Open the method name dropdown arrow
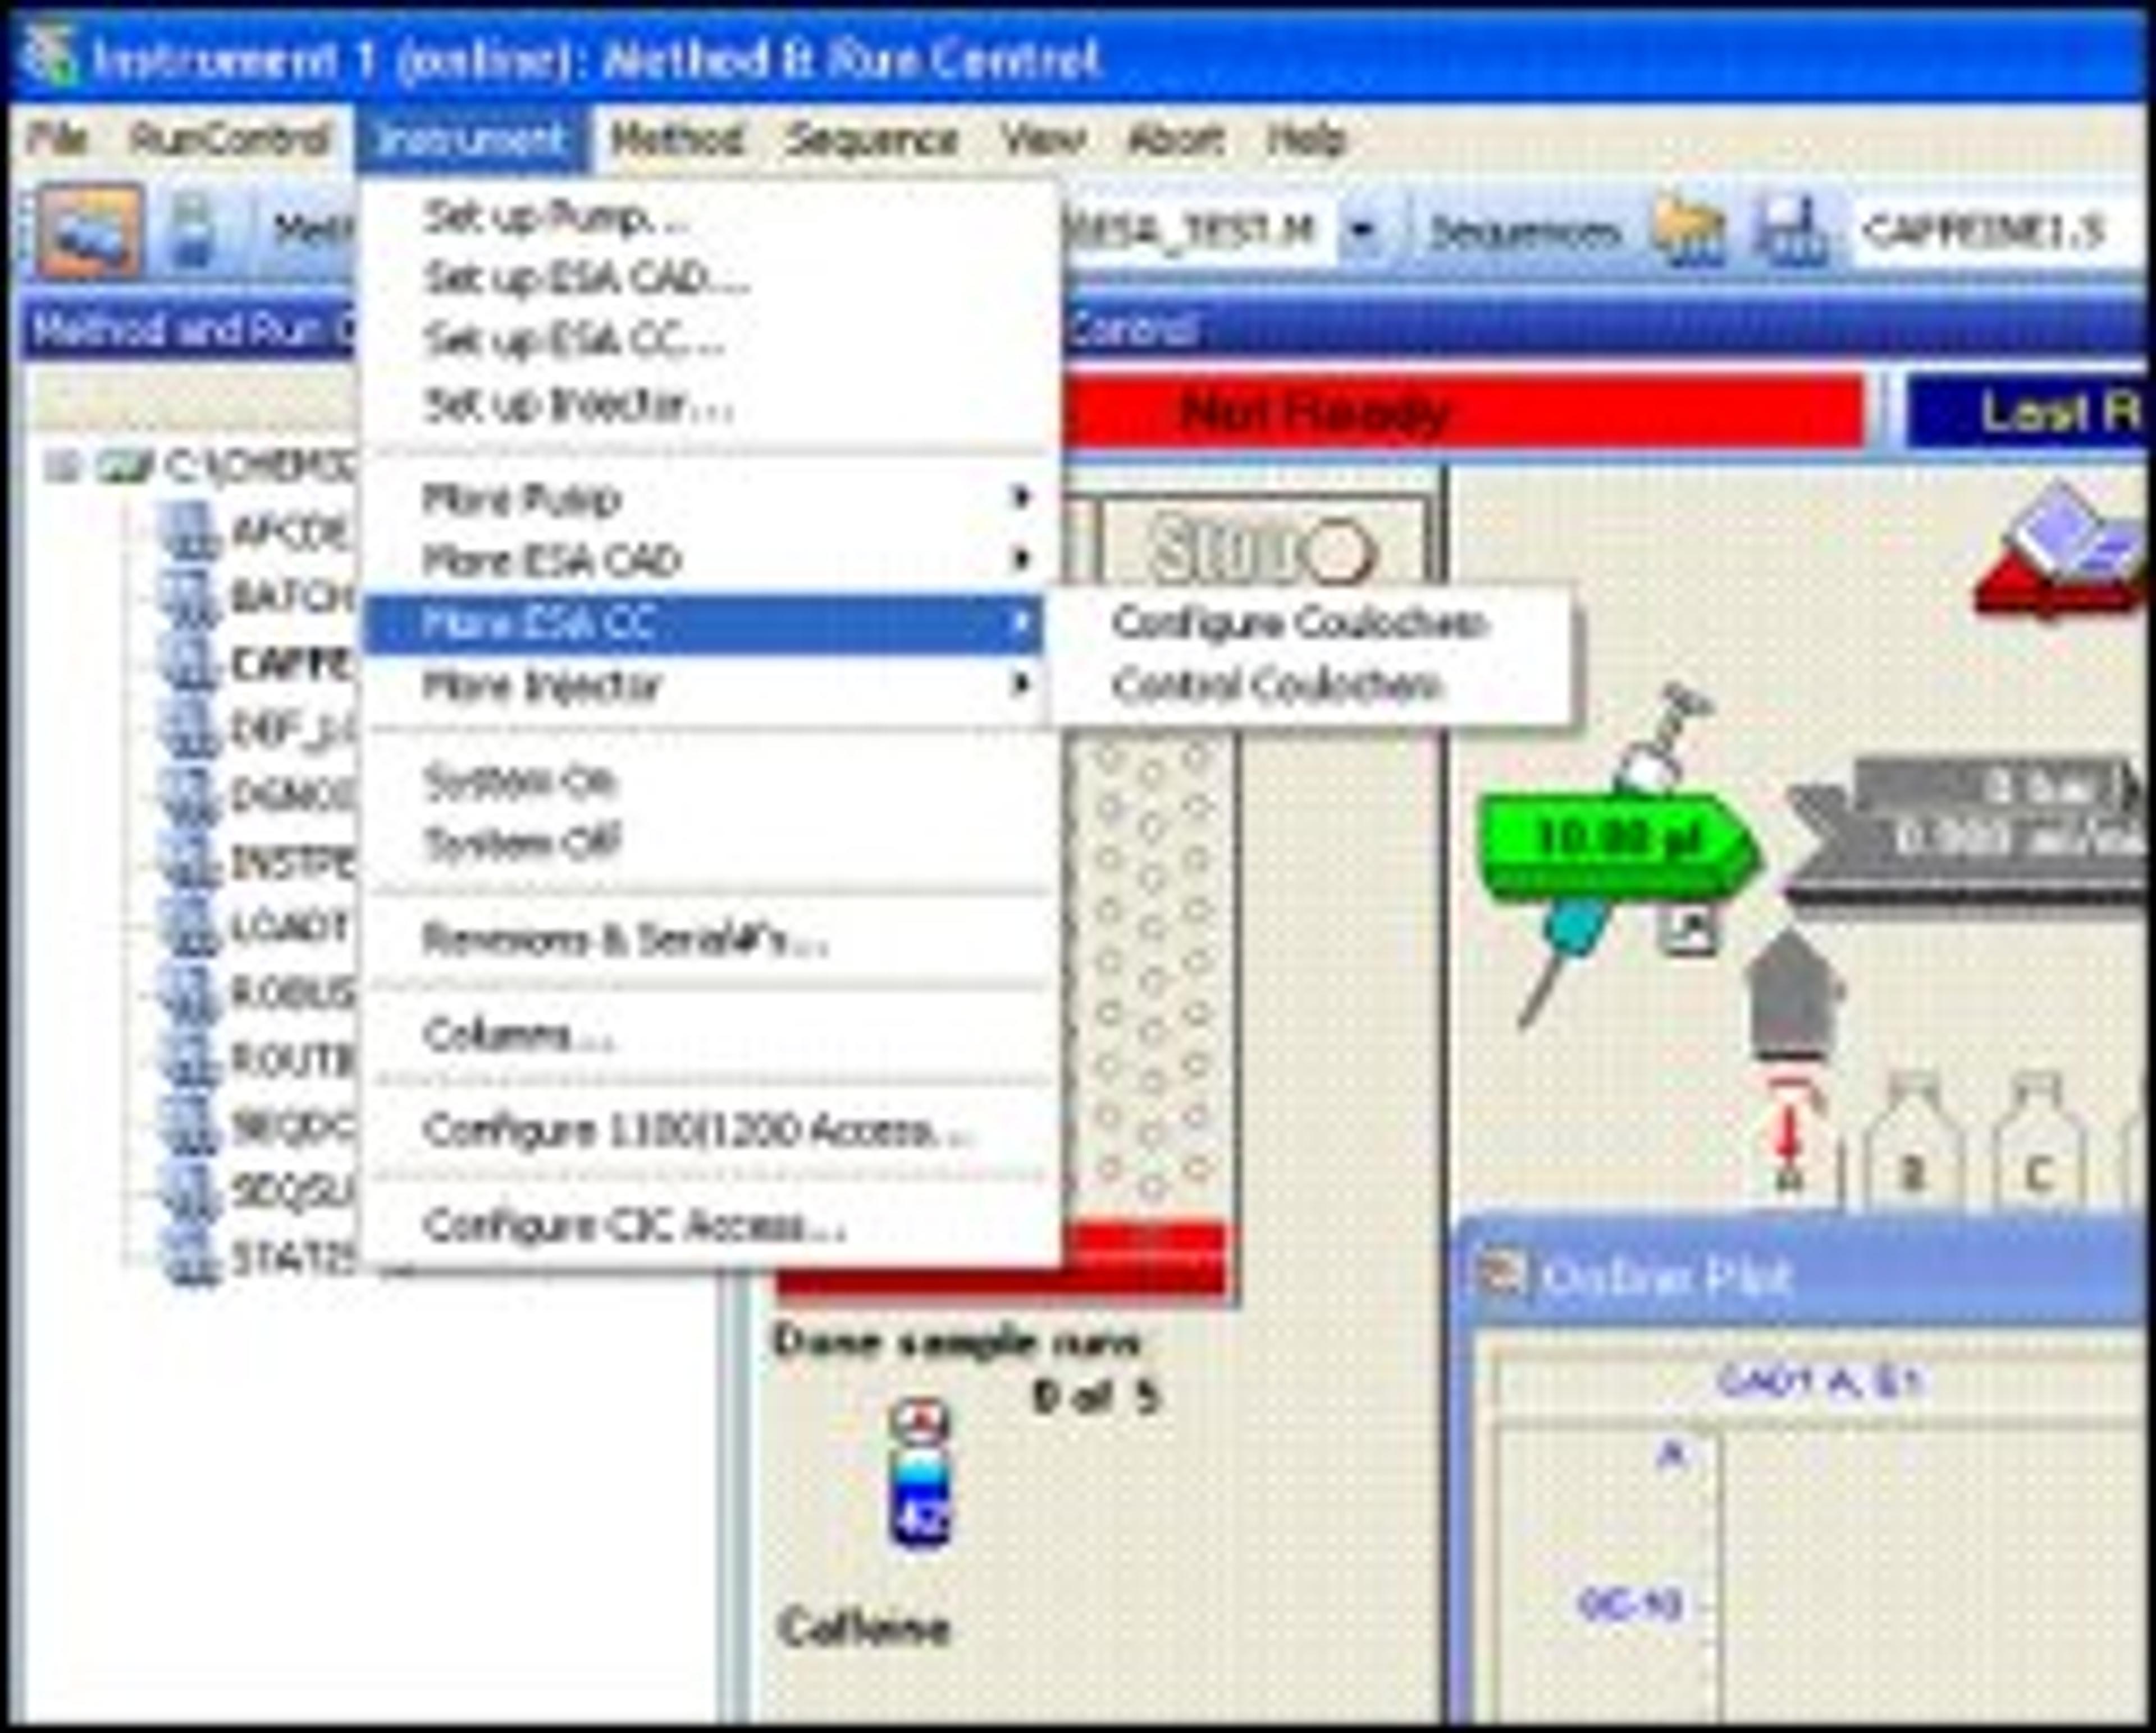Screen dimensions: 2156x1733 (x=1362, y=232)
